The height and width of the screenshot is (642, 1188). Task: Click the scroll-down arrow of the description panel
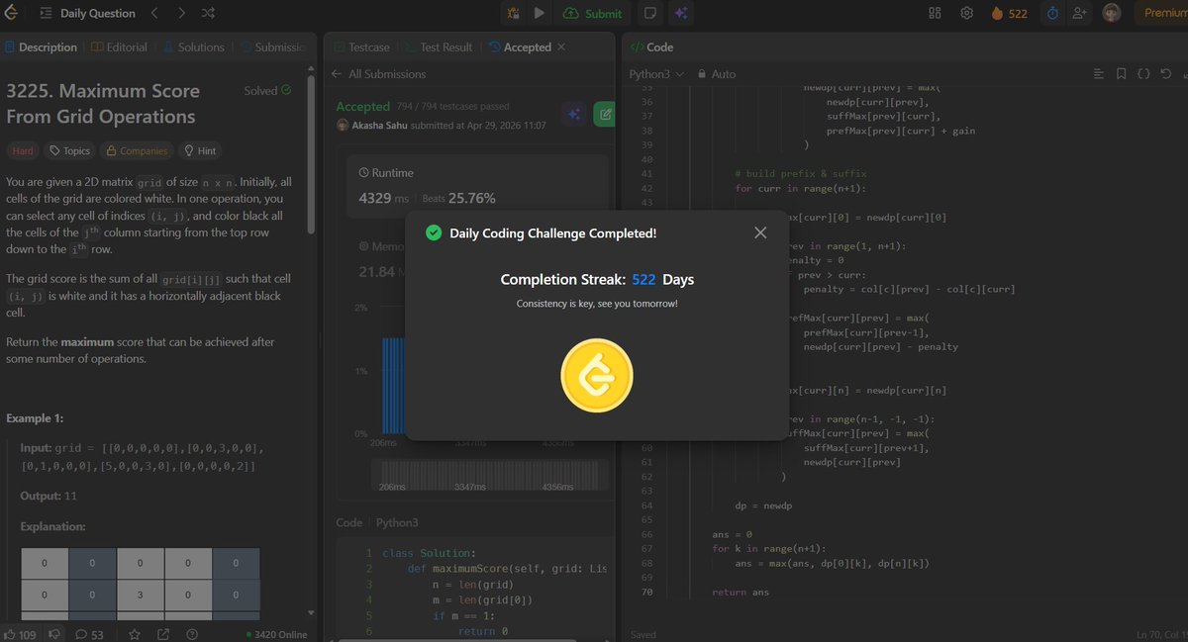pyautogui.click(x=312, y=613)
